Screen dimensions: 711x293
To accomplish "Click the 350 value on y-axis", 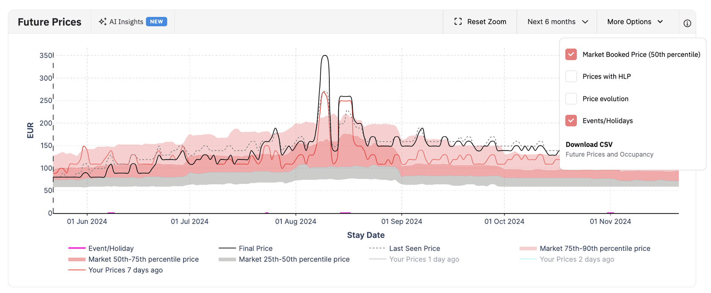I will (46, 55).
